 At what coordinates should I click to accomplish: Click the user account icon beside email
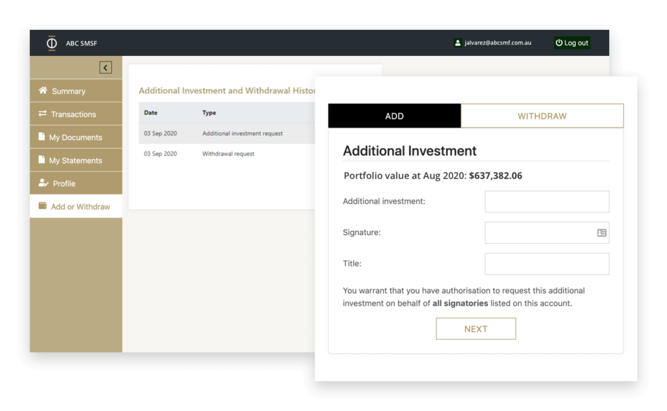(x=458, y=42)
